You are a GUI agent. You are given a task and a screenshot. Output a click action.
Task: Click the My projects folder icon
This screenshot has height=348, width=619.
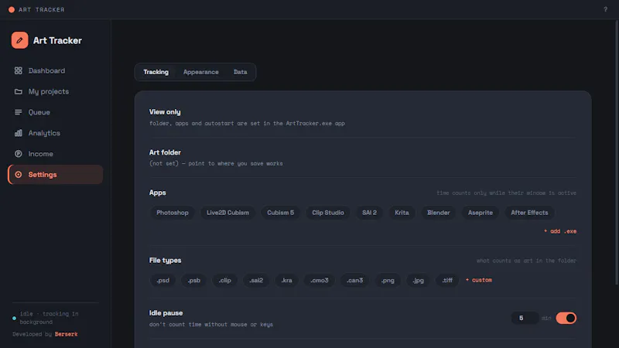pos(18,91)
